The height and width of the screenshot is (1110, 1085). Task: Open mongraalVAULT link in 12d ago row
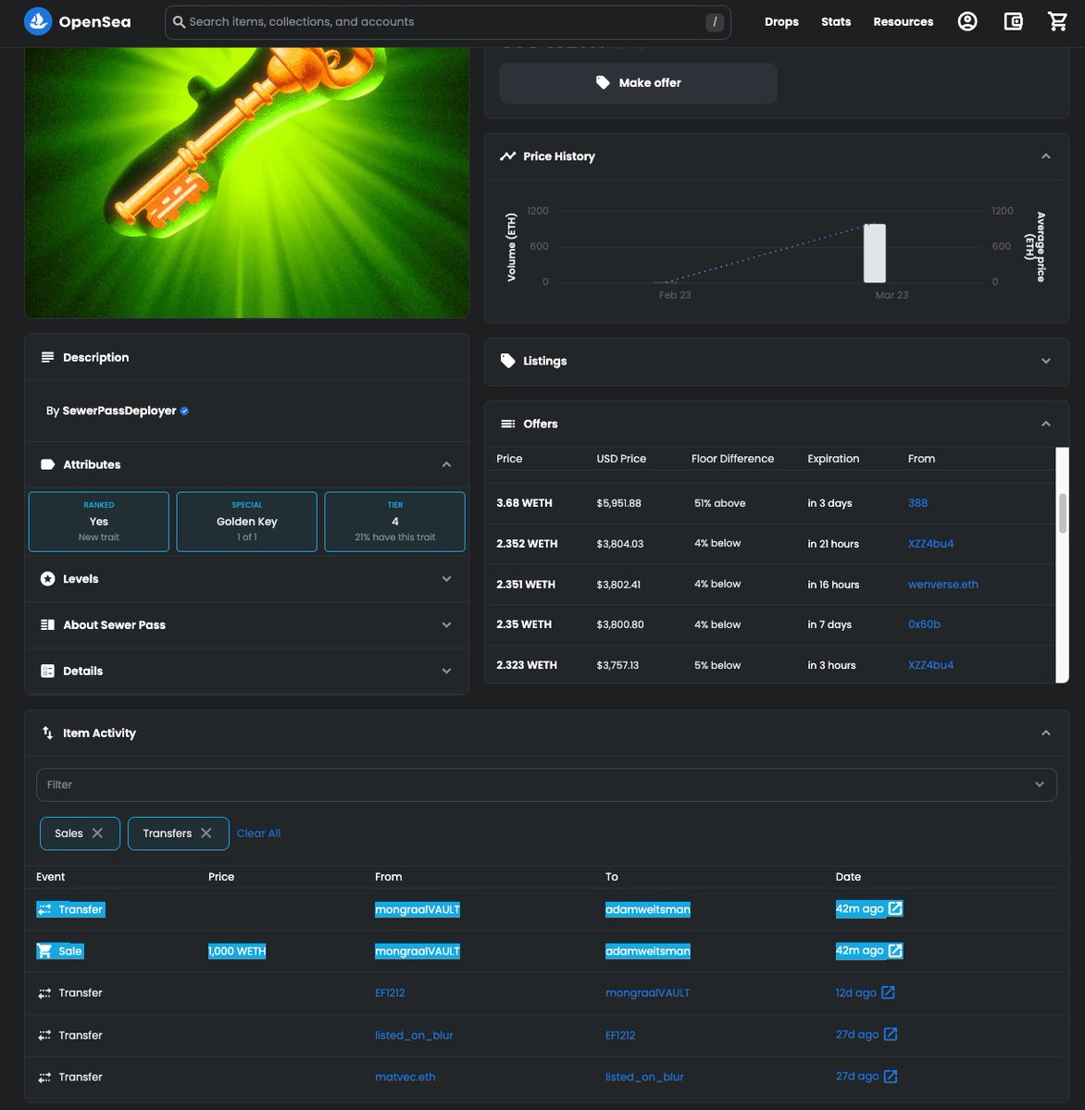click(x=648, y=993)
